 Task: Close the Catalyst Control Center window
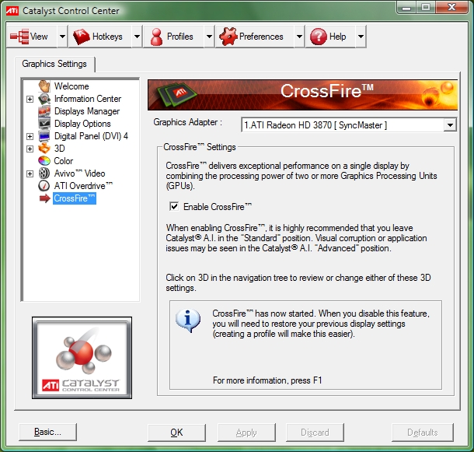[x=451, y=8]
